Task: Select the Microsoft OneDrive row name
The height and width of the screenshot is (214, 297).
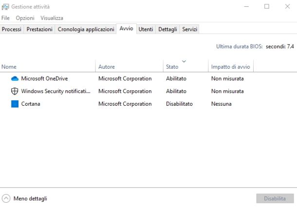Action: pyautogui.click(x=44, y=78)
